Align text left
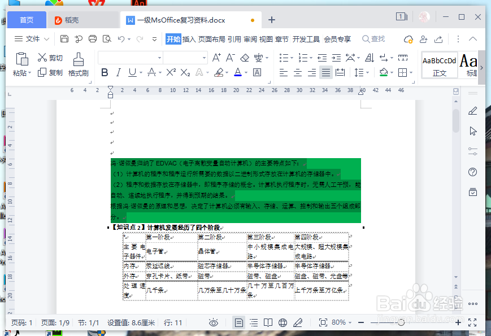 coord(284,73)
